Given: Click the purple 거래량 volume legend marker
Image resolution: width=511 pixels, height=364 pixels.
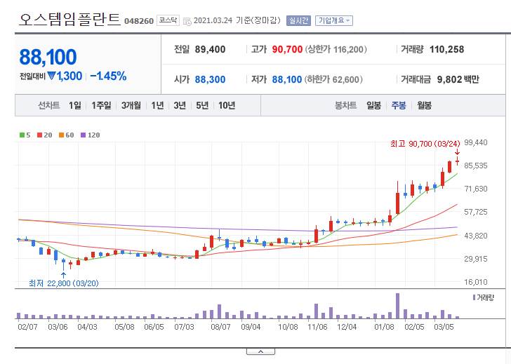Looking at the screenshot, I should coord(474,297).
